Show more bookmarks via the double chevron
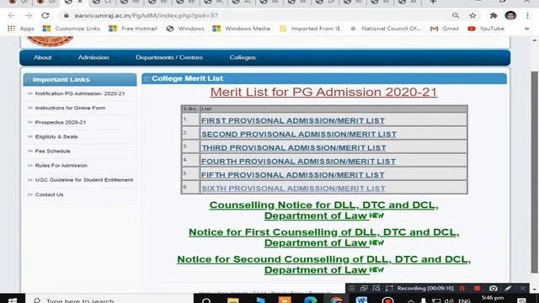Screen dimensions: 539x303 (526, 29)
